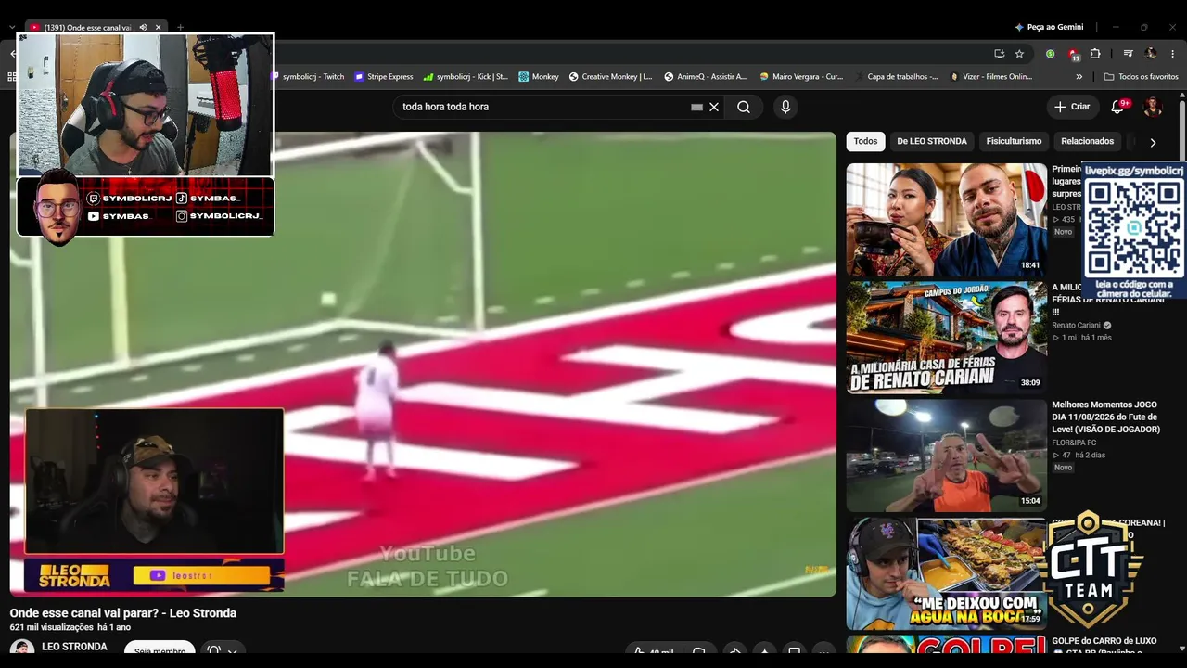Open the 'Todos os favoritos' folder
This screenshot has height=668, width=1187.
click(1141, 77)
